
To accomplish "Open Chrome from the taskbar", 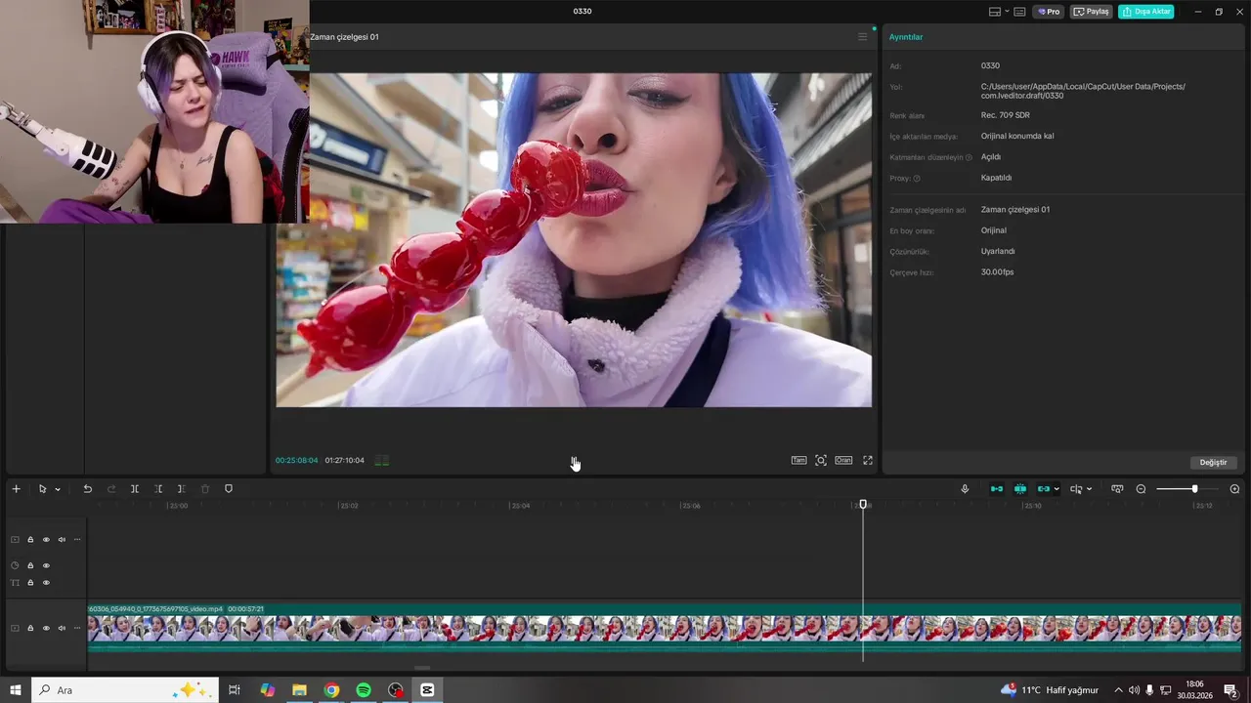I will [331, 690].
